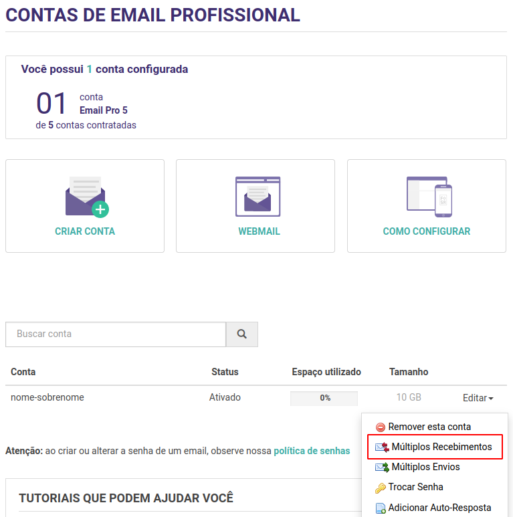
Task: Click the Como Configurar devices icon
Action: pyautogui.click(x=429, y=197)
